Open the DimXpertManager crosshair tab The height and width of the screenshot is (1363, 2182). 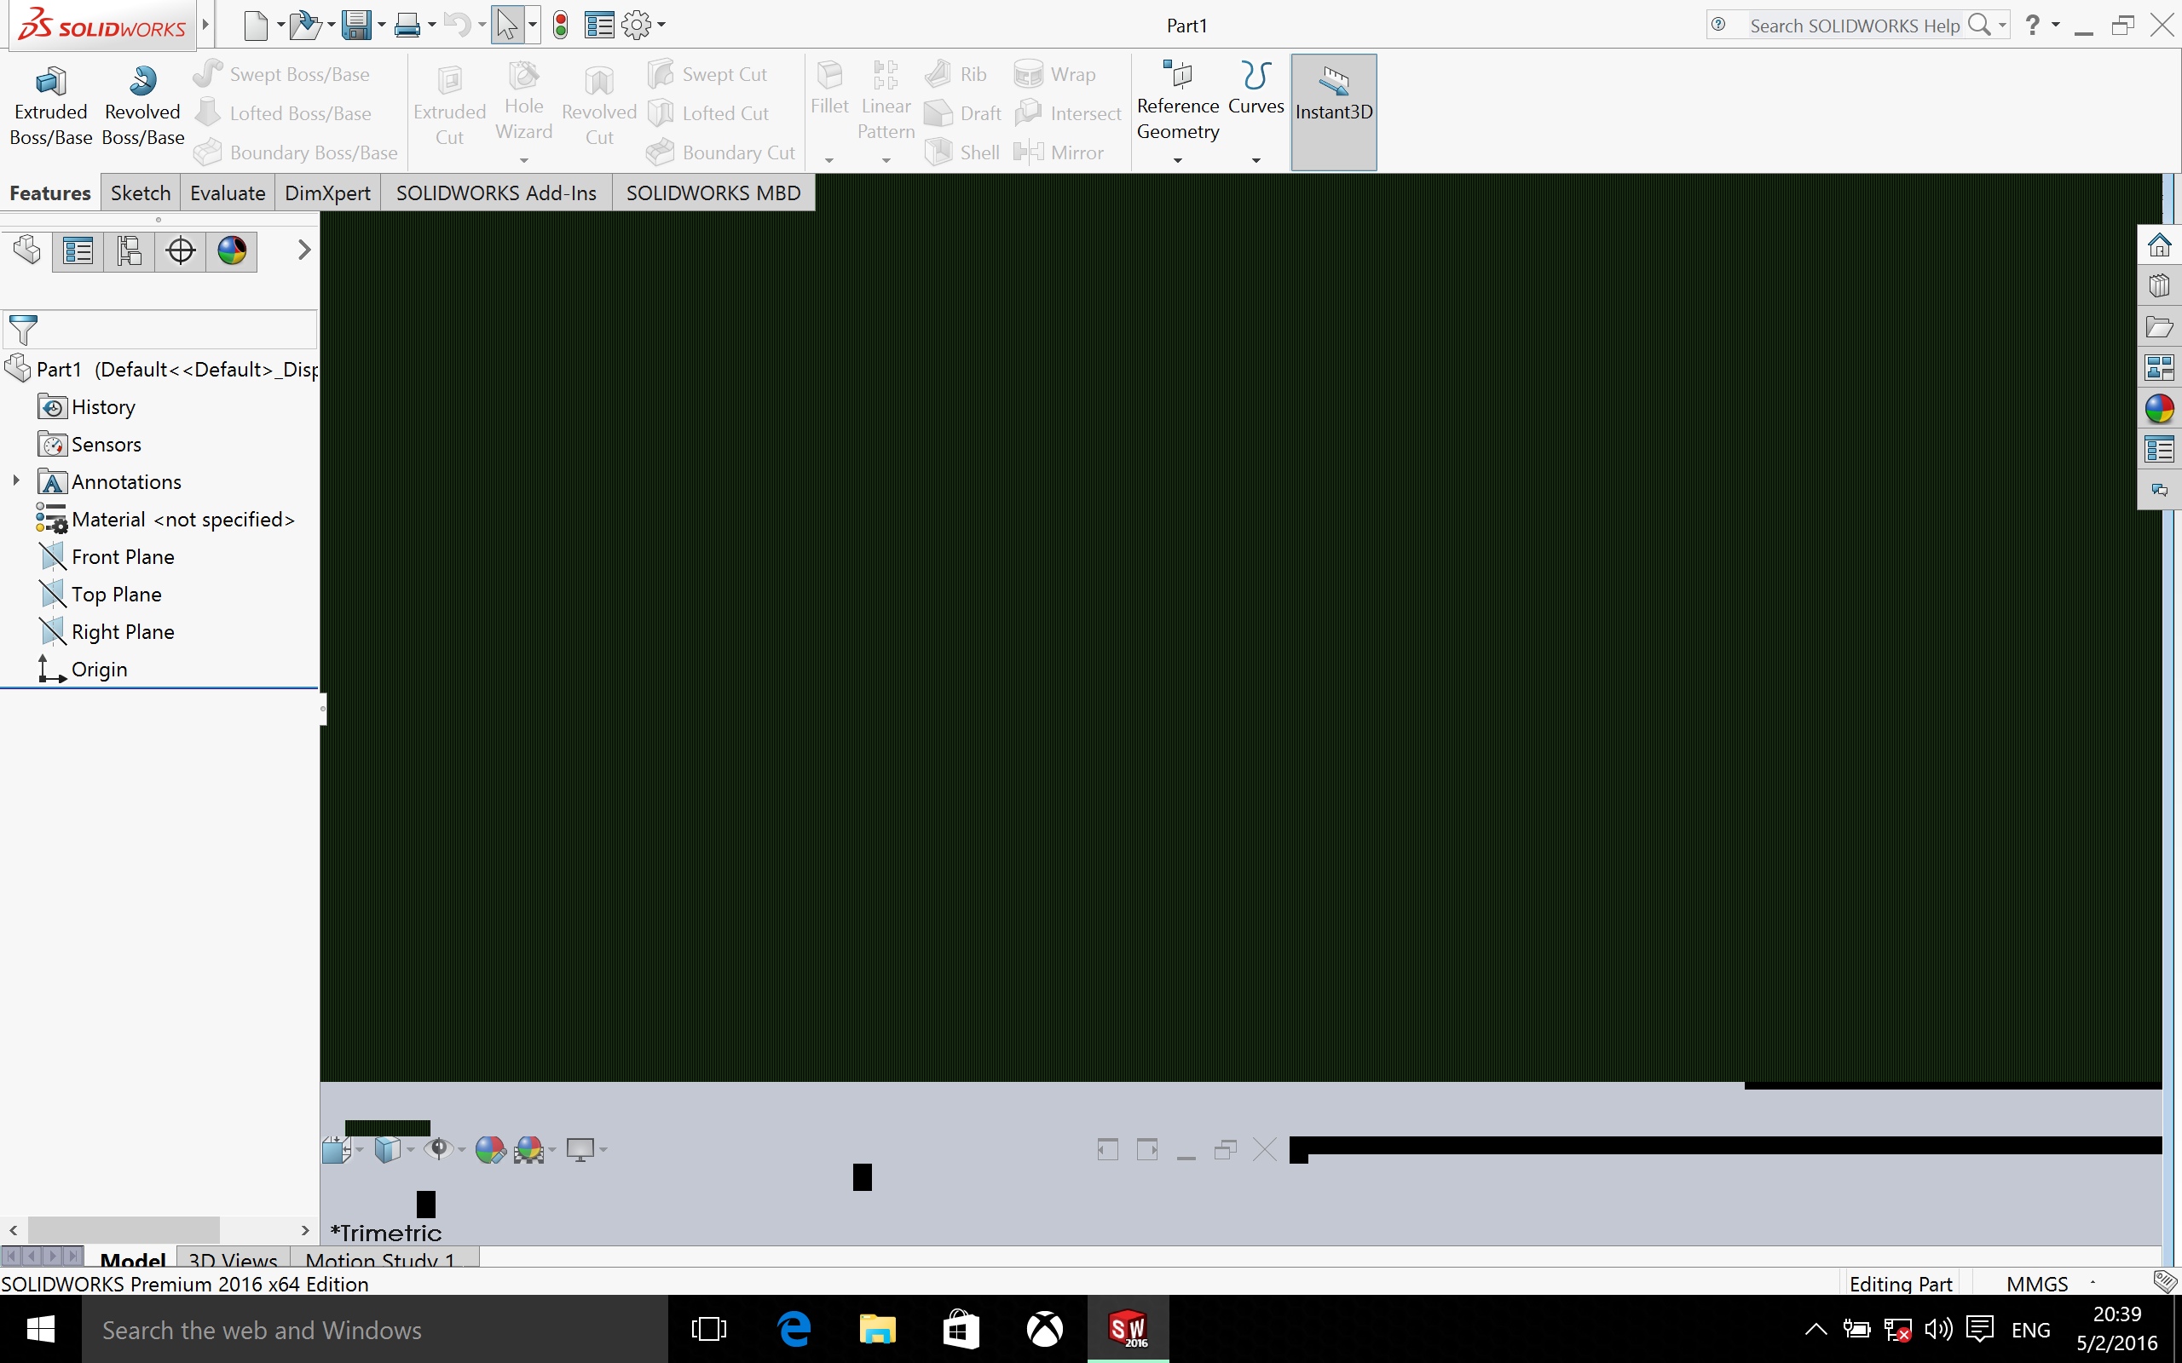181,250
